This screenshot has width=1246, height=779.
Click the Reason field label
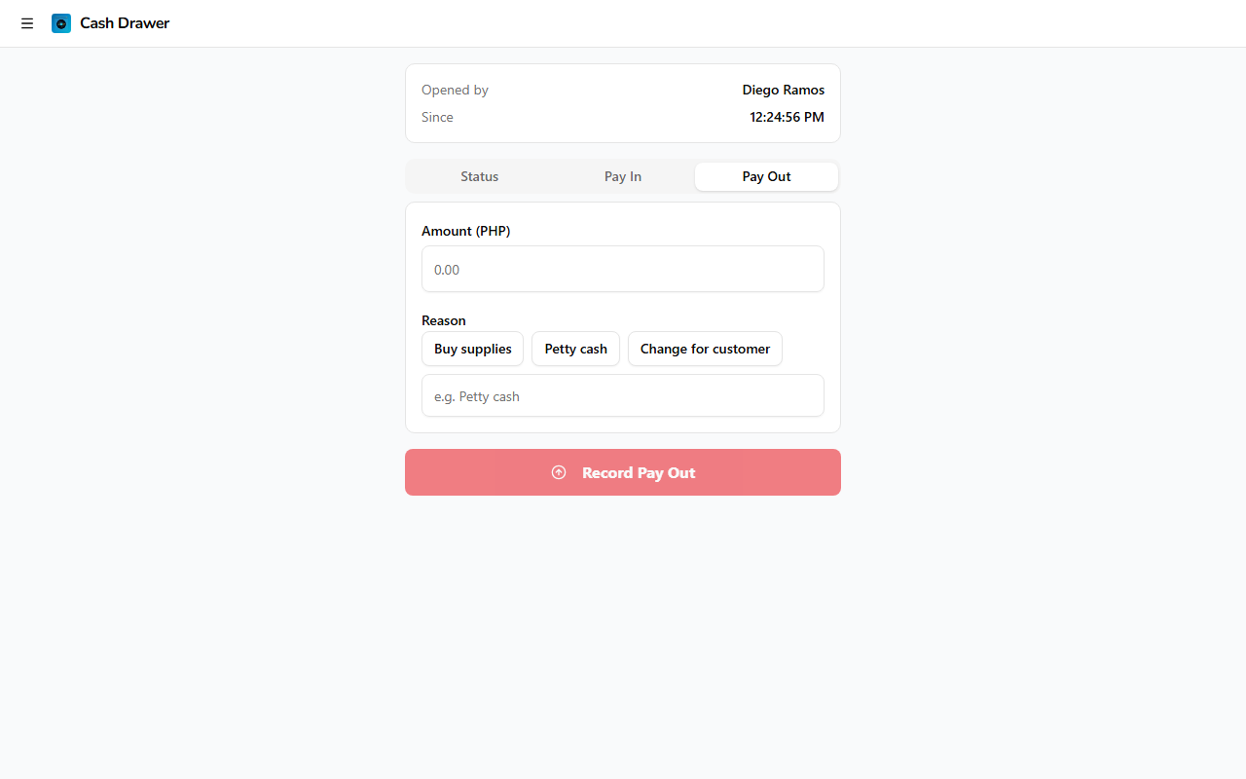coord(443,320)
